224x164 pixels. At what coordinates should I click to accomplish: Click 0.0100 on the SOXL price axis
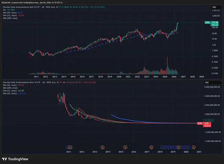pyautogui.click(x=215, y=73)
